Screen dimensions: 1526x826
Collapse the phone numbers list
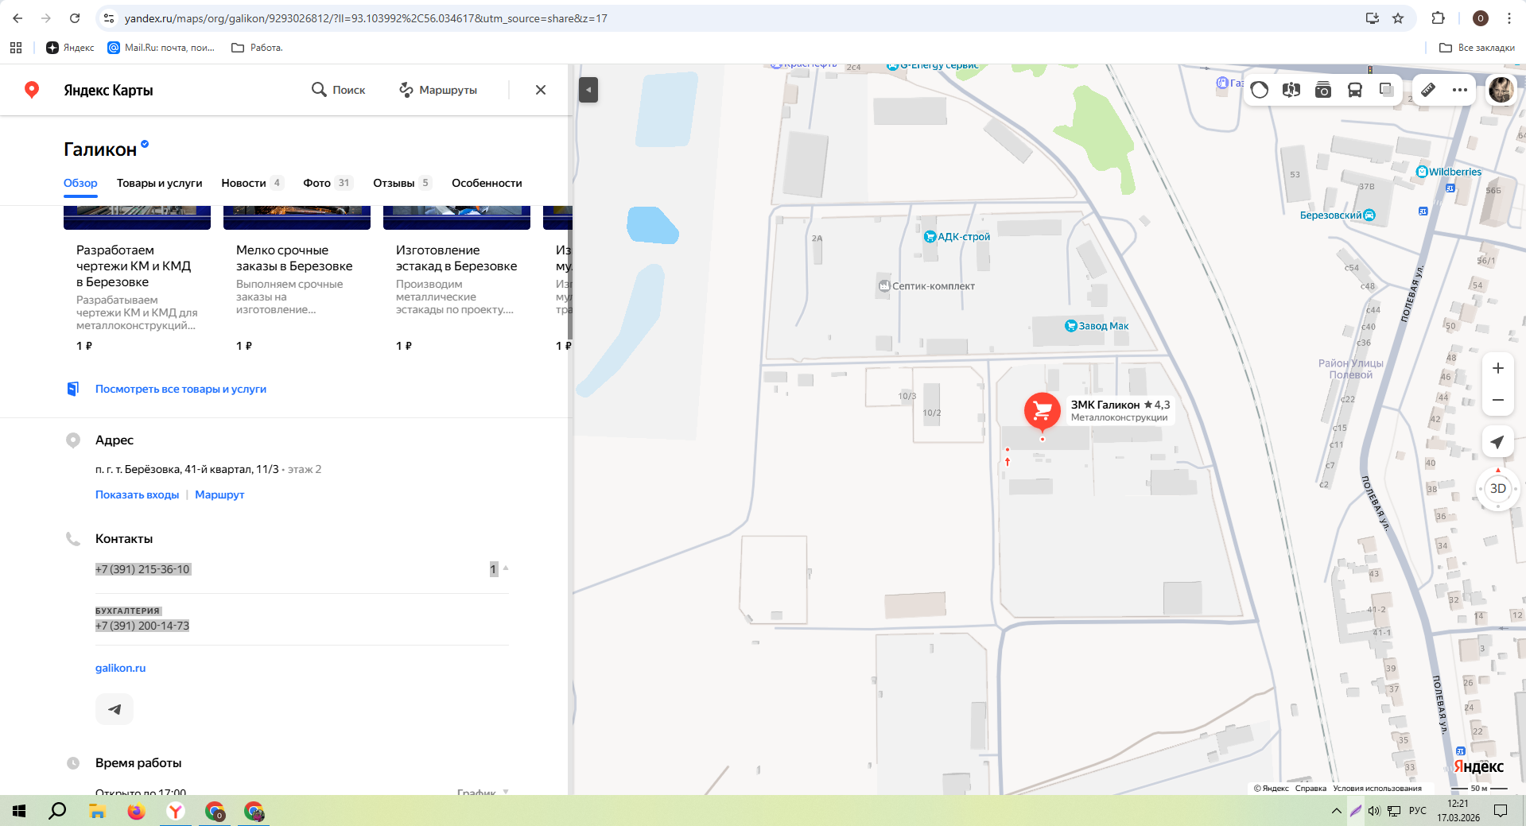coord(506,568)
